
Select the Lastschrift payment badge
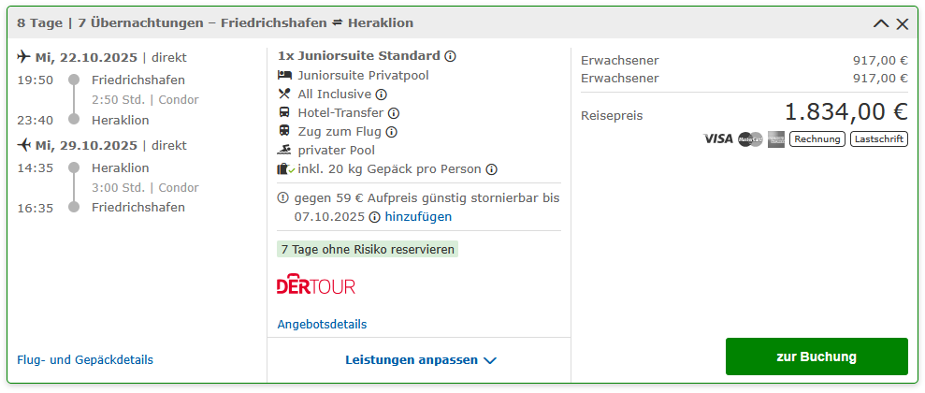point(879,139)
